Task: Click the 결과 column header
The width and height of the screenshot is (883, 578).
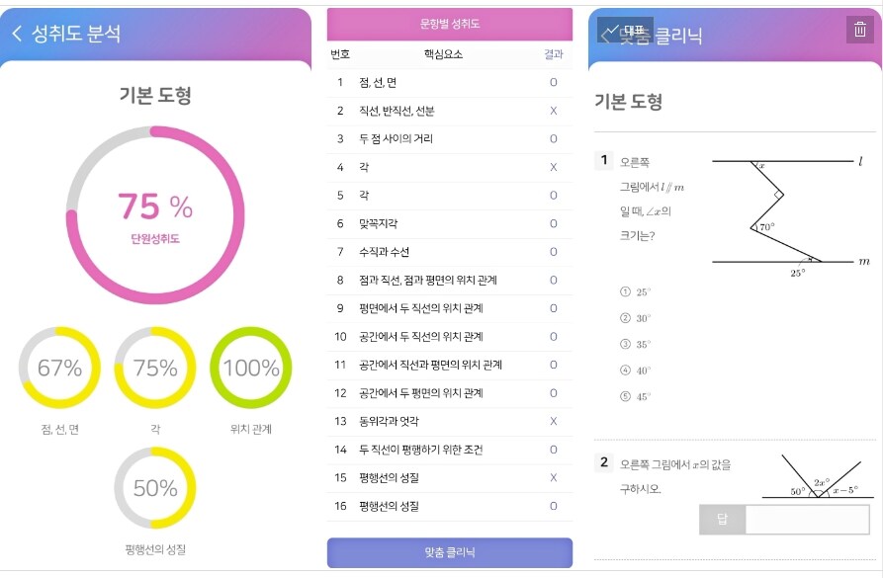Action: click(x=554, y=54)
